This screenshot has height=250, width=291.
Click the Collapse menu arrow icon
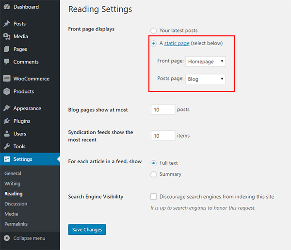tap(7, 238)
